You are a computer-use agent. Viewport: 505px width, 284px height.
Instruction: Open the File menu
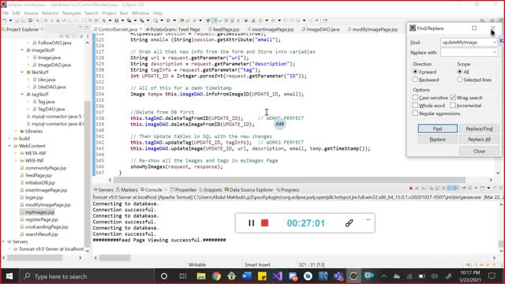tap(6, 13)
